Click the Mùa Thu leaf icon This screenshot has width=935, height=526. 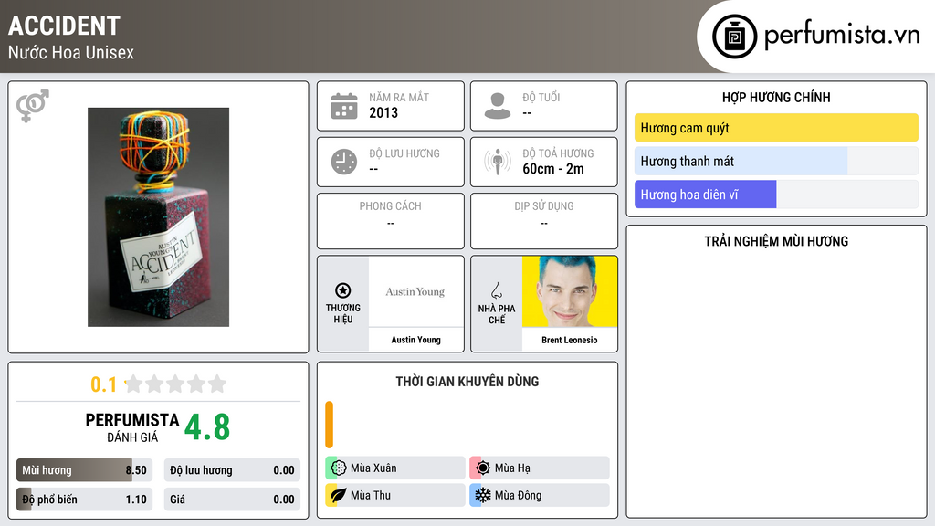click(339, 495)
